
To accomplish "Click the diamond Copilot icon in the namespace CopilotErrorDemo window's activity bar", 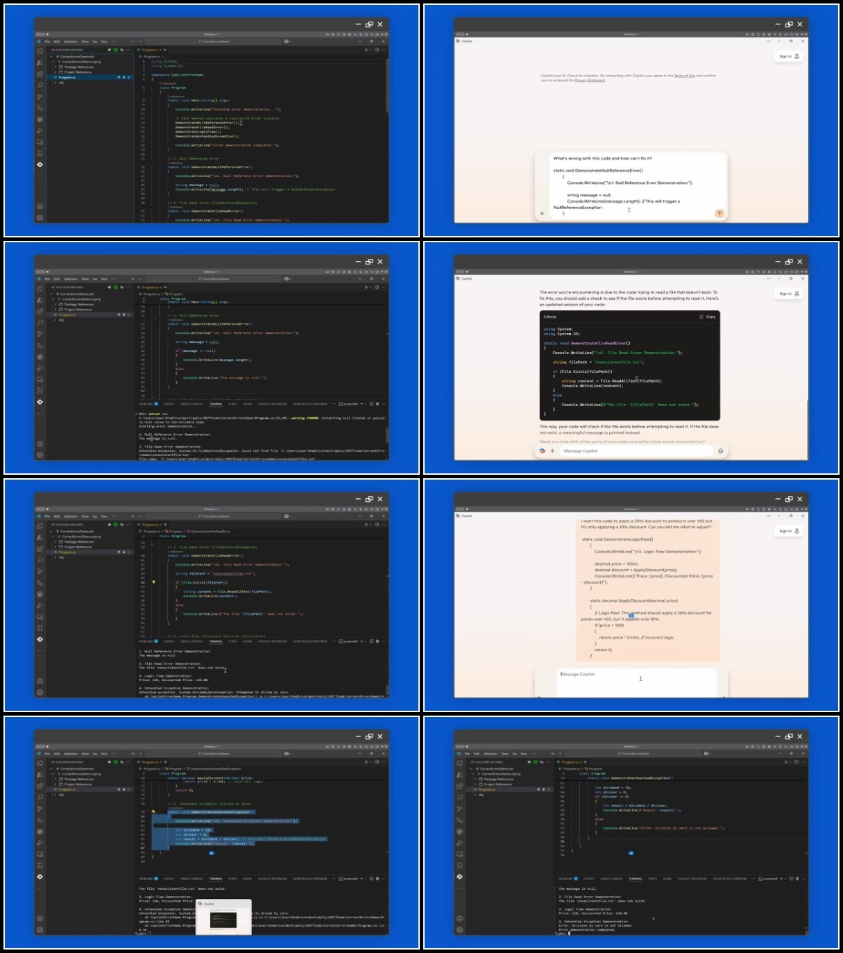I will tap(40, 165).
